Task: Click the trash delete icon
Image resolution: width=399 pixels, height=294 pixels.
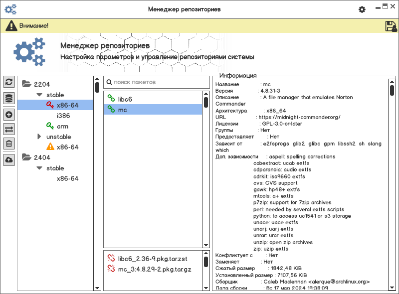Action: pyautogui.click(x=9, y=145)
